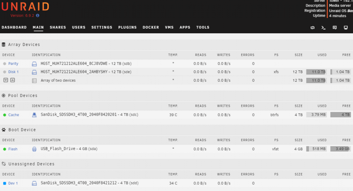Click Disk 1 free bar showing 1.04 TB

pyautogui.click(x=341, y=72)
